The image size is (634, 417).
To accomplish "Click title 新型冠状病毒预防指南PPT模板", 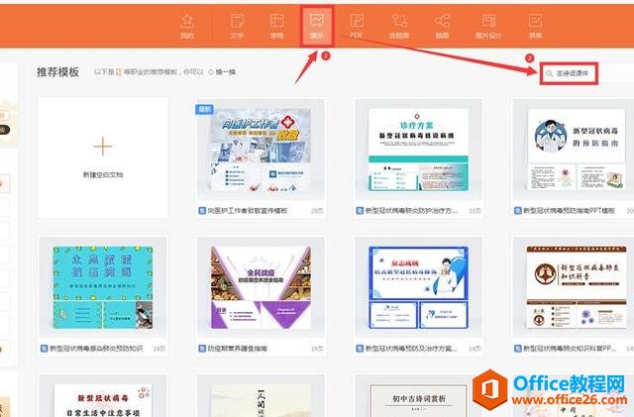I will [x=569, y=211].
